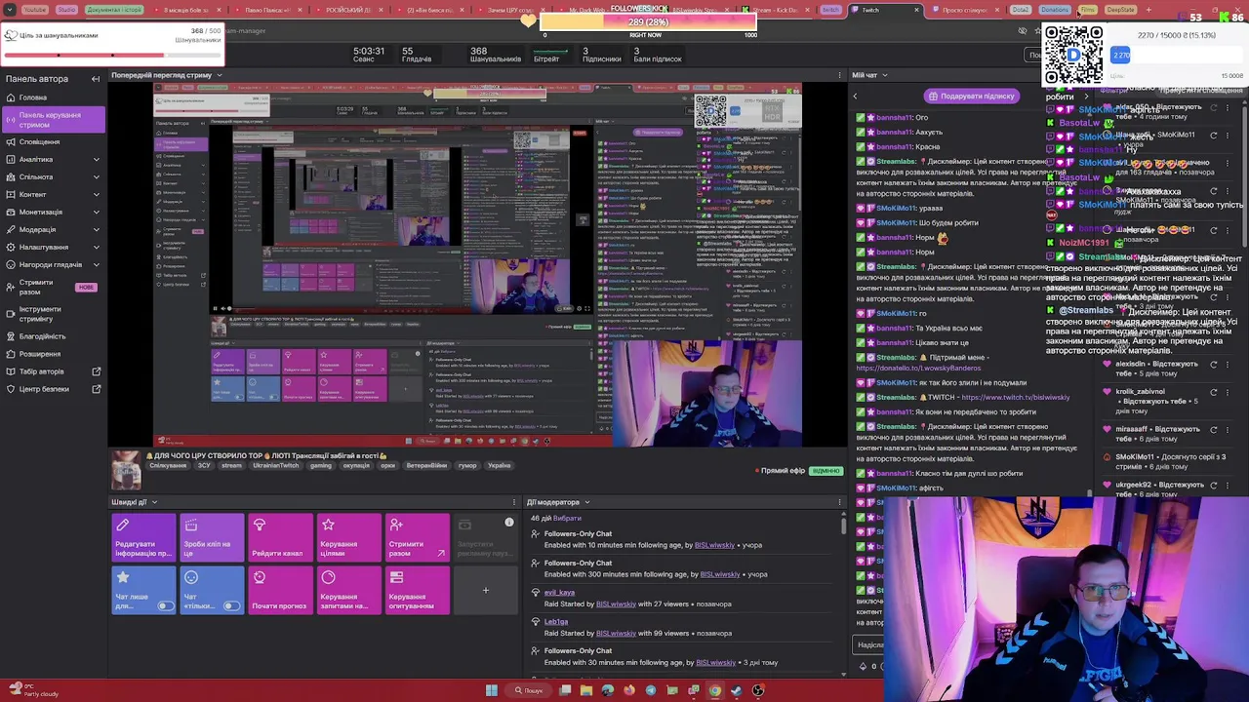Image resolution: width=1249 pixels, height=702 pixels.
Task: Click donation goal 2270 progress bar
Action: tap(1178, 56)
